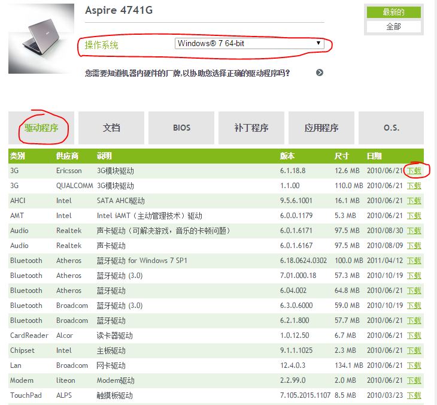Download the Broadcom Lan driver

pos(414,365)
